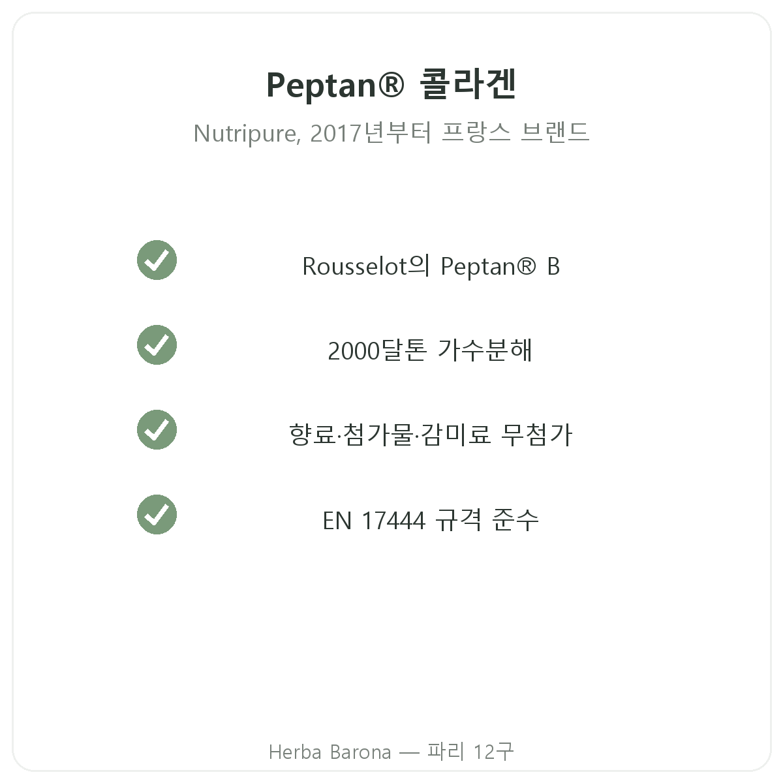
Task: Click 파리 12구 in the footer
Action: [470, 752]
